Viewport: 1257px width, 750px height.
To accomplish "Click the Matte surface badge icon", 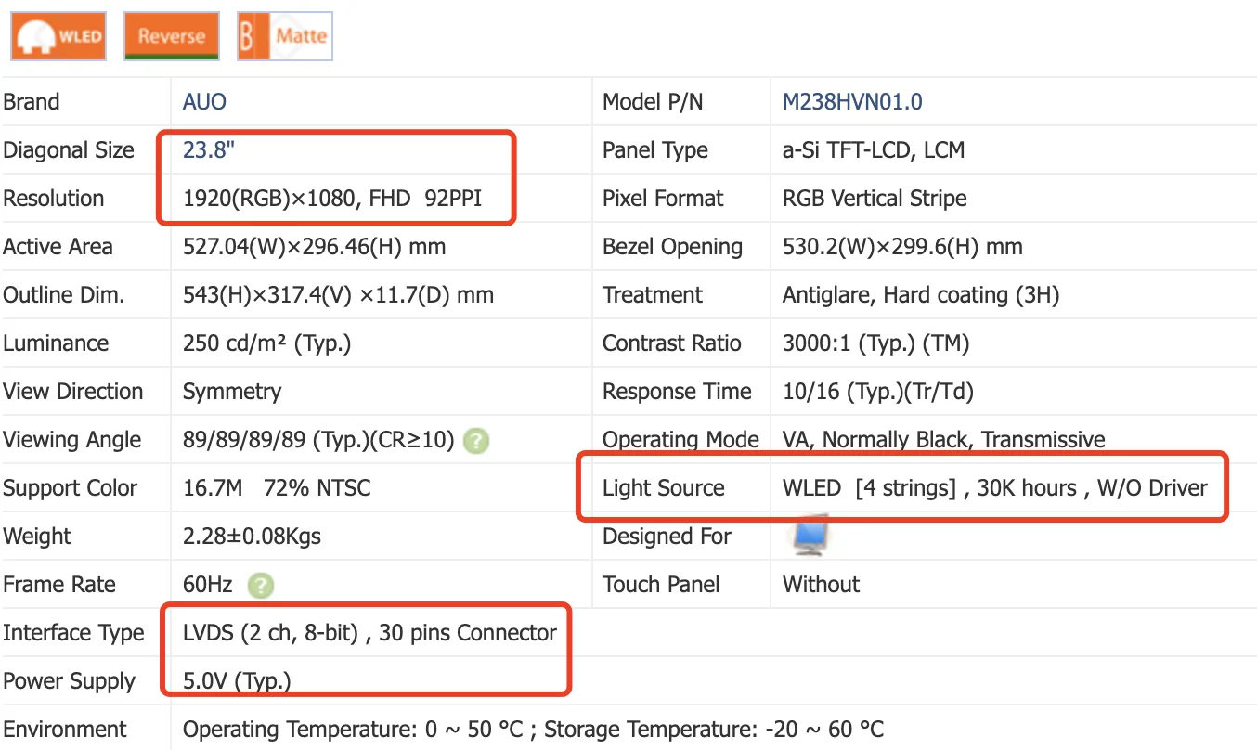I will coord(285,36).
